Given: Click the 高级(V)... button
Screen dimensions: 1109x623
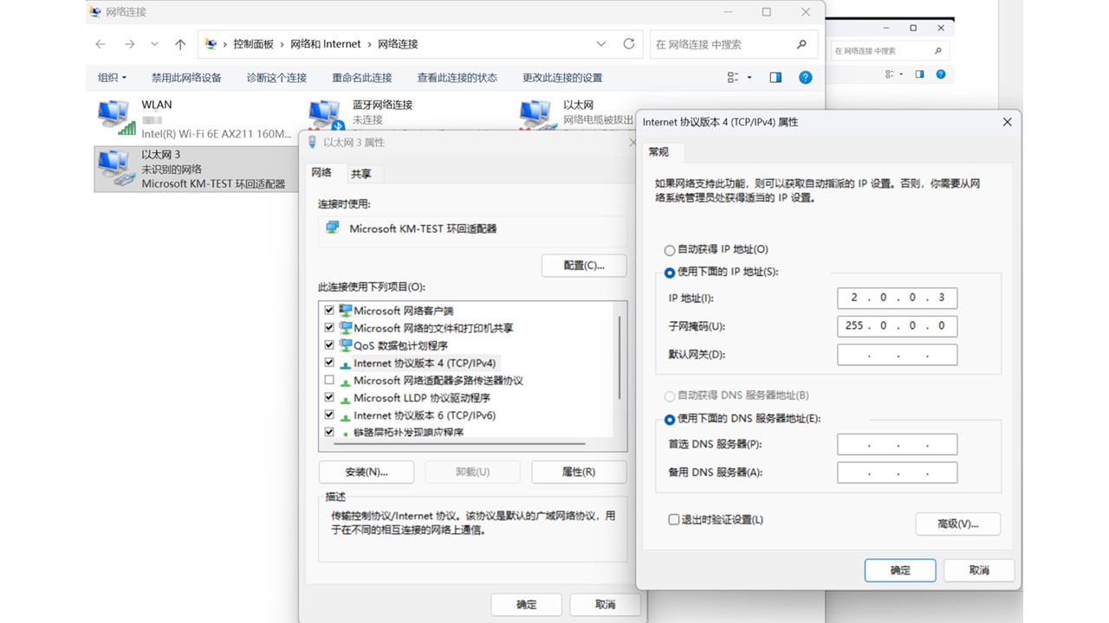Looking at the screenshot, I should (x=957, y=523).
